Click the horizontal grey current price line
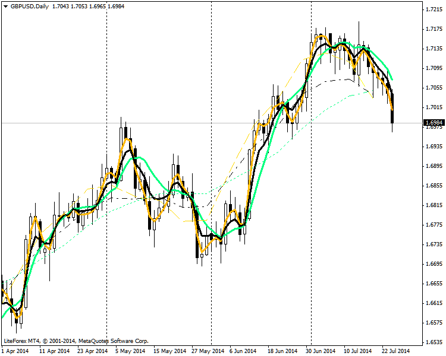Viewport: 446px width, 356px height. [x=178, y=123]
